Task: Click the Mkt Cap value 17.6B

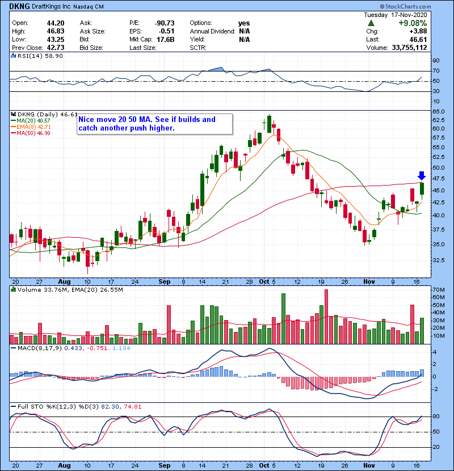Action: coord(166,39)
